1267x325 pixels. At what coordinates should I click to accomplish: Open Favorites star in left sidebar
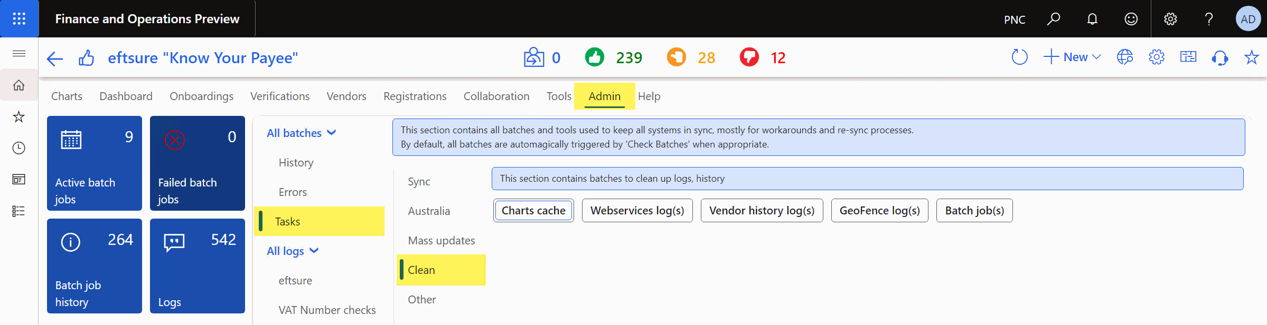(19, 117)
